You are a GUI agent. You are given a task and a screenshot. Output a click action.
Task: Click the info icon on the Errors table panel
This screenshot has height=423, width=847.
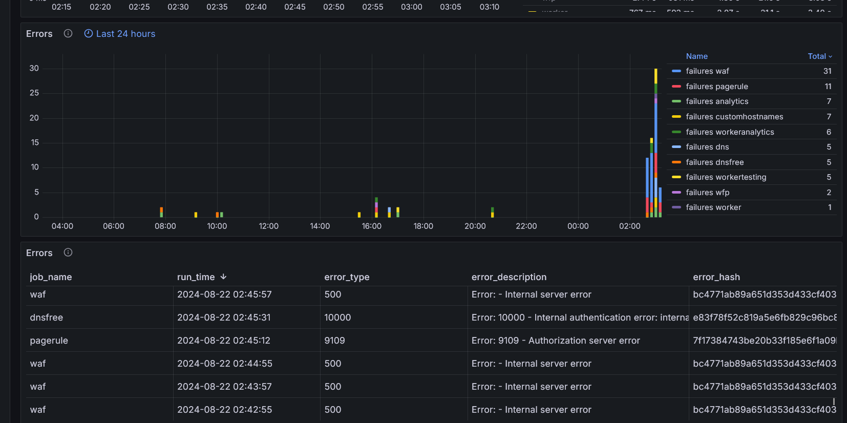(x=68, y=252)
